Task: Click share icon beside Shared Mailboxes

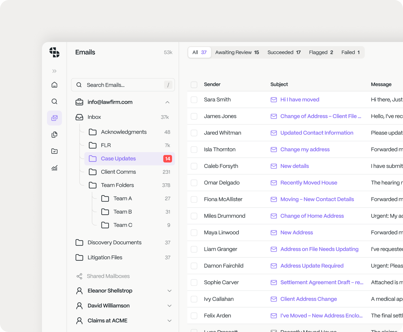Action: 79,276
